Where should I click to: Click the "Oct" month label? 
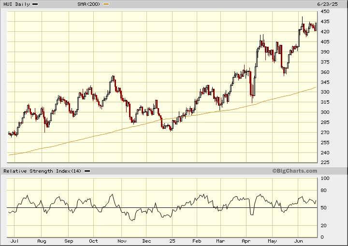[x=93, y=241]
